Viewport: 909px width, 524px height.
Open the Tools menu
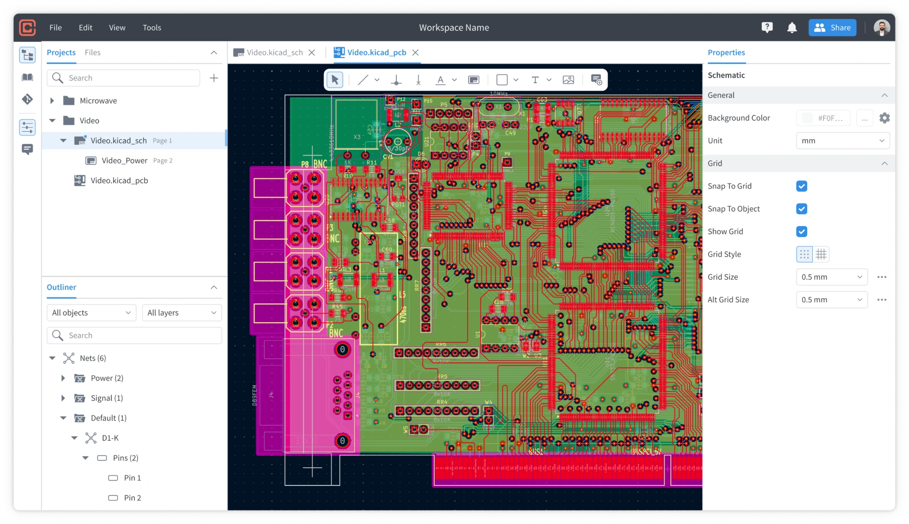pyautogui.click(x=152, y=28)
